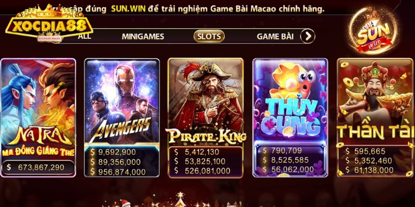Launch the Avengers slot game

(122, 117)
